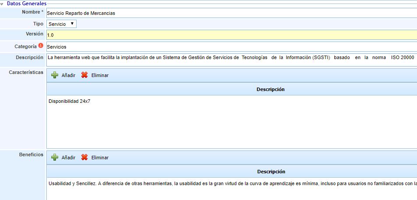Open the Tipo dropdown showing Servicio

[61, 24]
